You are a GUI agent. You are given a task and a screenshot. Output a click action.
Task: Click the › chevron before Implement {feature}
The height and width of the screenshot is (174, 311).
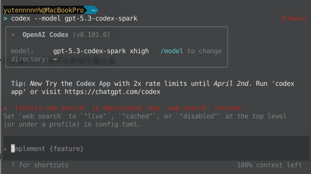[x=5, y=149]
